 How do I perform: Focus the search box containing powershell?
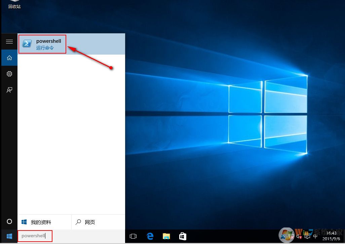[35, 236]
